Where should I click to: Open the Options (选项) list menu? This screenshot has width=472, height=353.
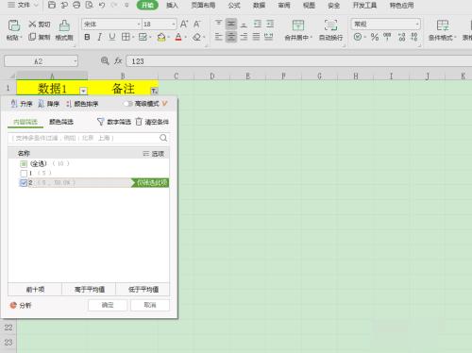pyautogui.click(x=153, y=154)
